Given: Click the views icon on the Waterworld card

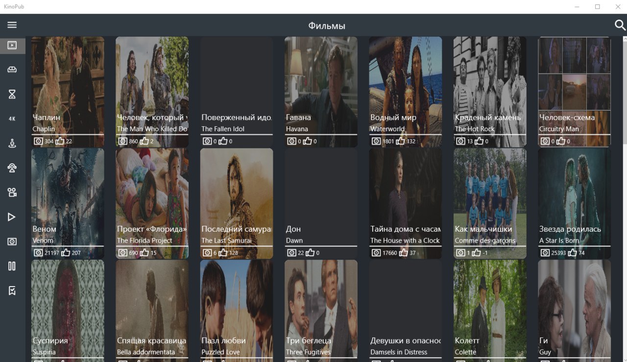Looking at the screenshot, I should click(x=376, y=141).
